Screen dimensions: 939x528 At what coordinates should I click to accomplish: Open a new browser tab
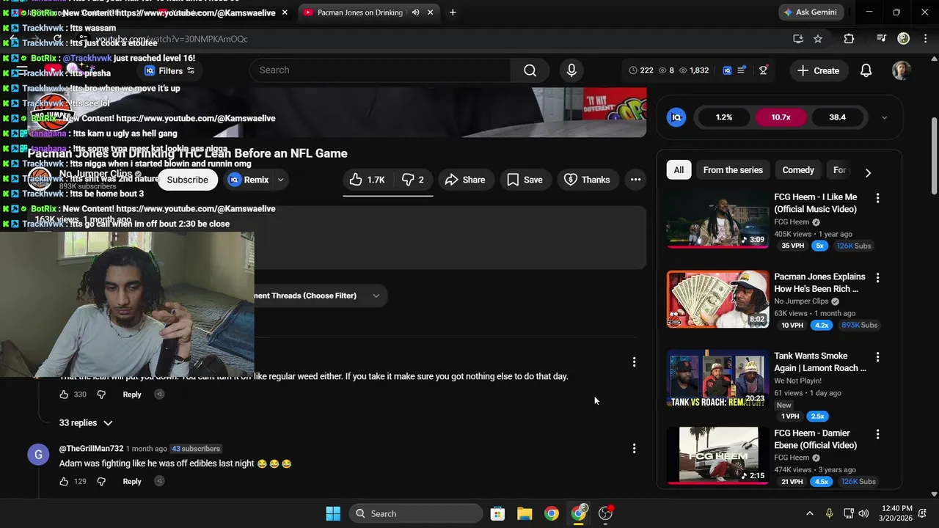tap(453, 12)
